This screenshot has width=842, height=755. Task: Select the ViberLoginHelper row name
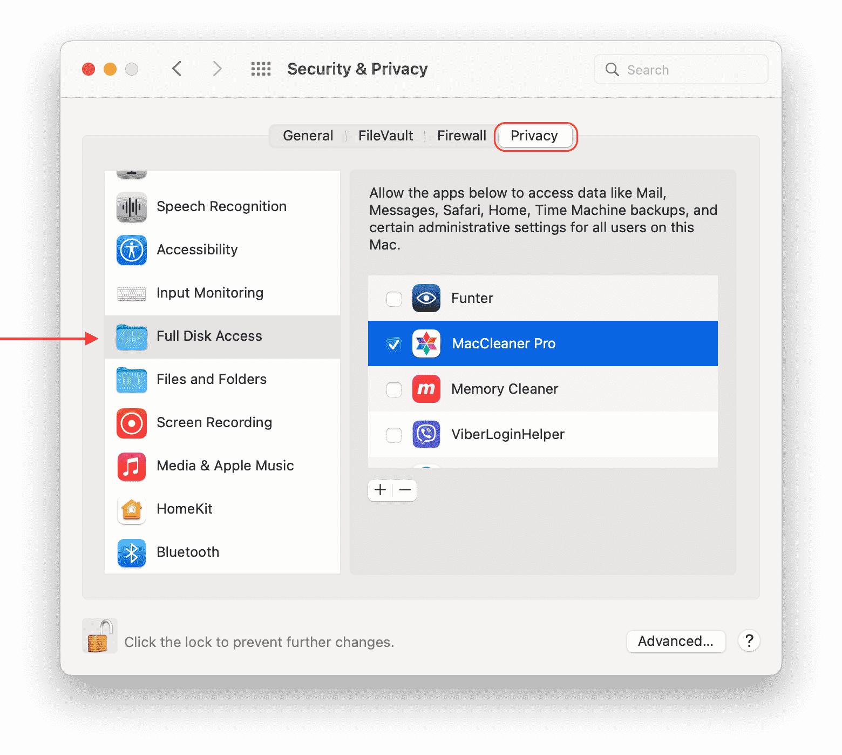(x=508, y=434)
